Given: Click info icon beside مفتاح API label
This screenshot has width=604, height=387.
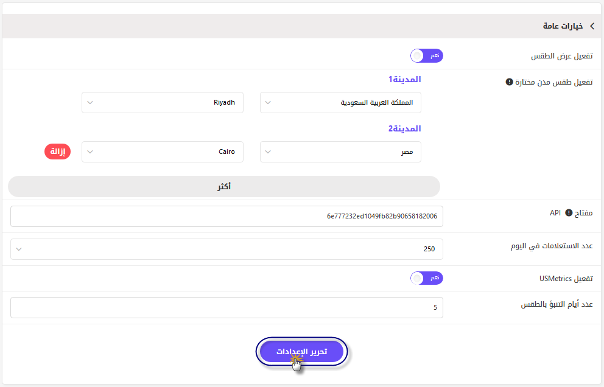Looking at the screenshot, I should tap(569, 213).
